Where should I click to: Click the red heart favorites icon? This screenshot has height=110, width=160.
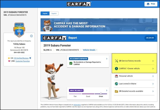tap(9, 61)
